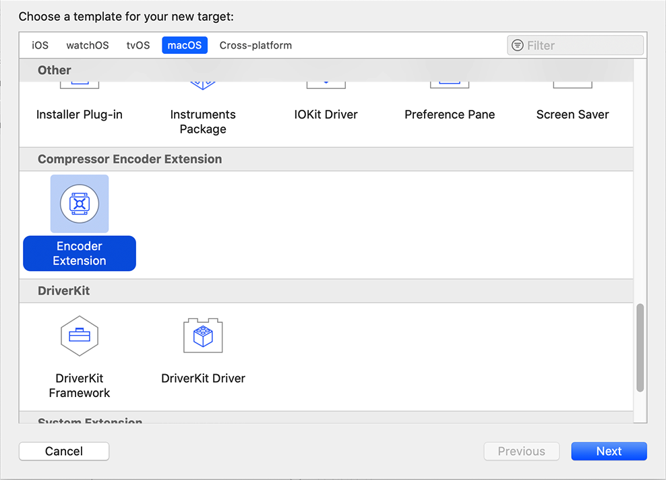Switch to the watchOS tab
This screenshot has height=480, width=666.
pos(87,45)
